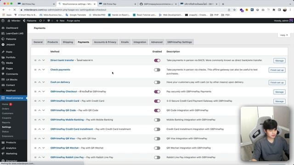Open the MailPoet sidebar menu
The height and width of the screenshot is (165, 294).
click(x=11, y=91)
